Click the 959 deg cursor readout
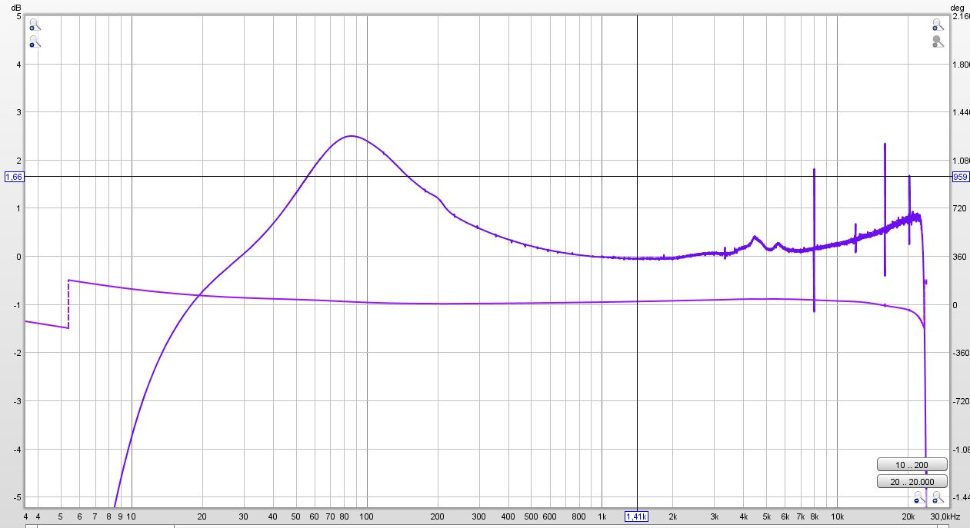Screen dimensions: 970x528 960,177
